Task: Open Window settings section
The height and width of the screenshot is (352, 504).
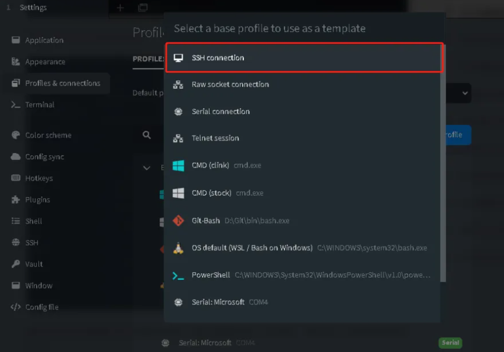Action: coord(56,286)
